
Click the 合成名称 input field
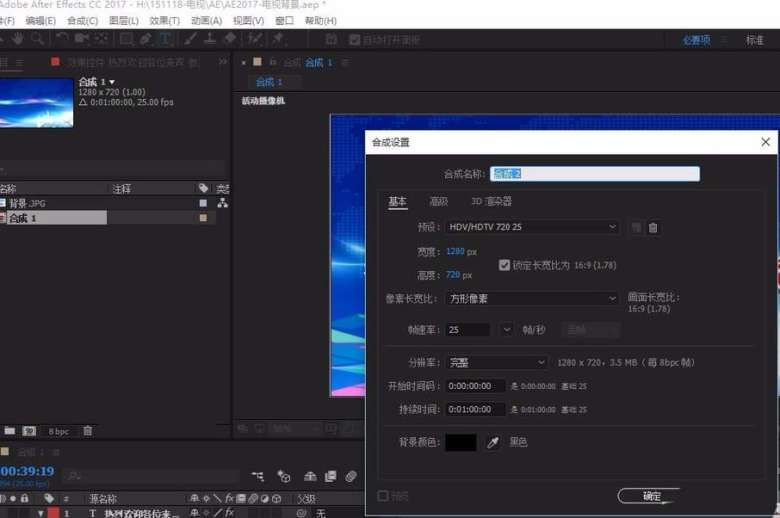click(x=594, y=173)
